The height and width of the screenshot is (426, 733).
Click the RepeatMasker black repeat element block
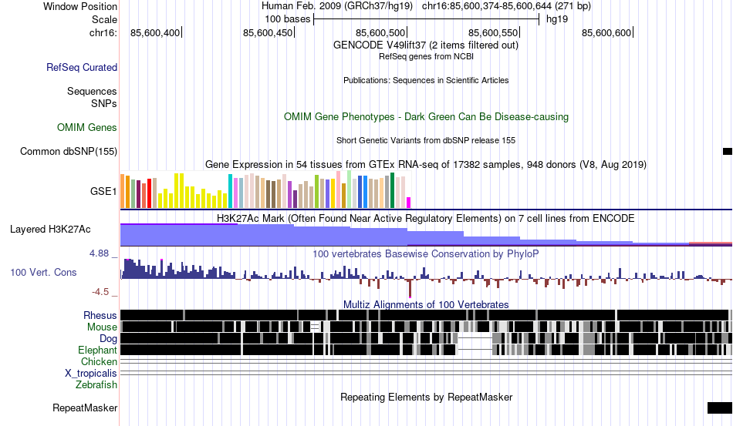[720, 408]
